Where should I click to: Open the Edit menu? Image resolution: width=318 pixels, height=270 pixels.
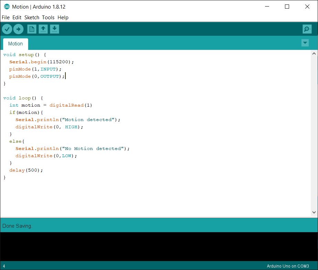coord(17,18)
